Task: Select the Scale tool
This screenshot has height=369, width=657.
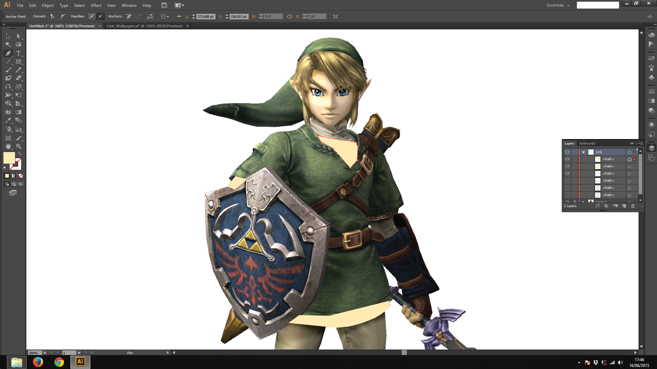Action: coord(18,87)
